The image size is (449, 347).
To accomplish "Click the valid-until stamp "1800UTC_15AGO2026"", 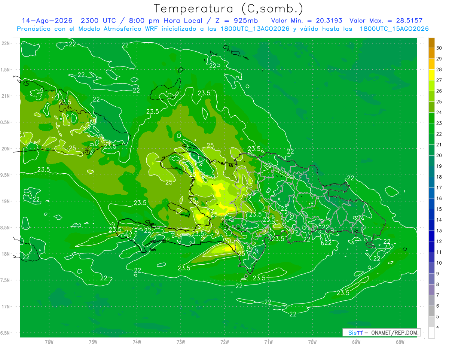I will click(394, 29).
